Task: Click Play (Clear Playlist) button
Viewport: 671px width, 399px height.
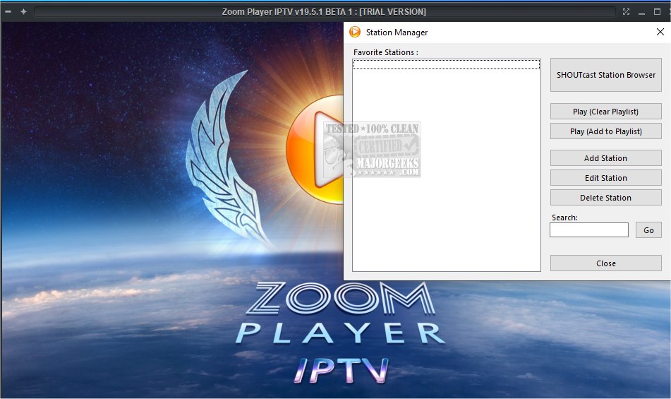Action: [x=605, y=112]
